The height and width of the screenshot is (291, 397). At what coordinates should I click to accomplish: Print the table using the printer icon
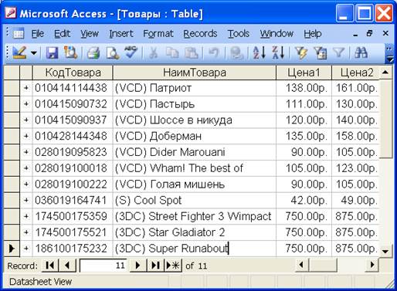[x=93, y=53]
